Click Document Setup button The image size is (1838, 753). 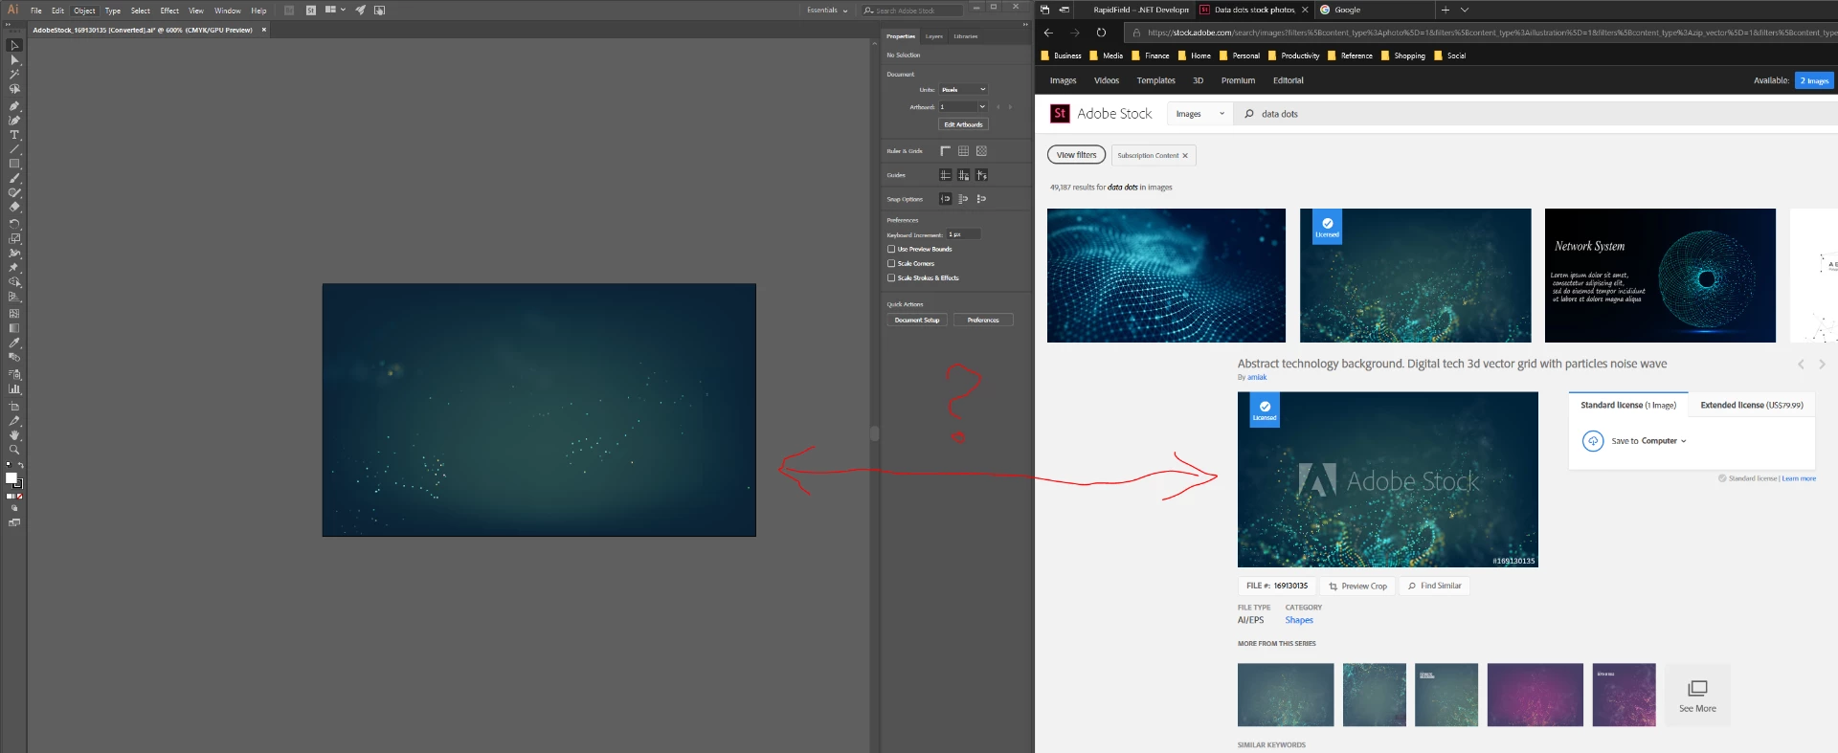click(917, 320)
